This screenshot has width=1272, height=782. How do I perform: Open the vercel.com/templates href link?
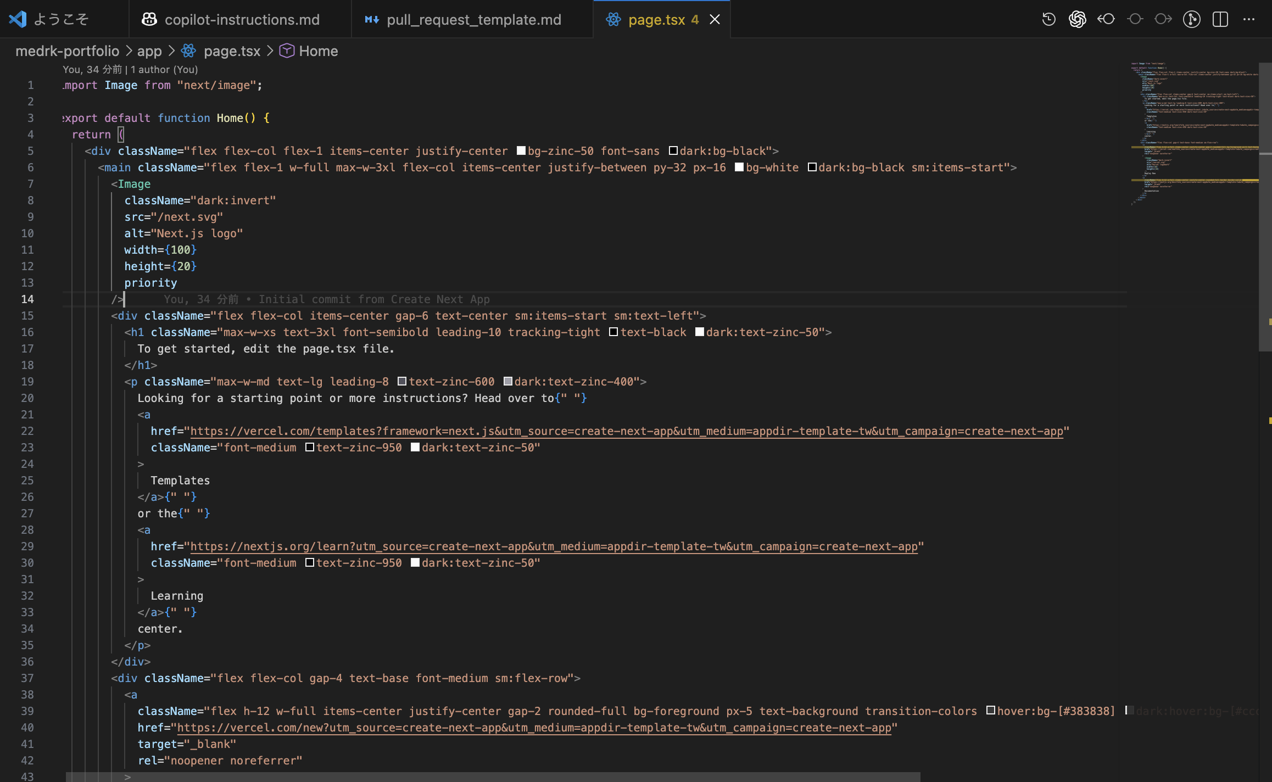coord(627,431)
